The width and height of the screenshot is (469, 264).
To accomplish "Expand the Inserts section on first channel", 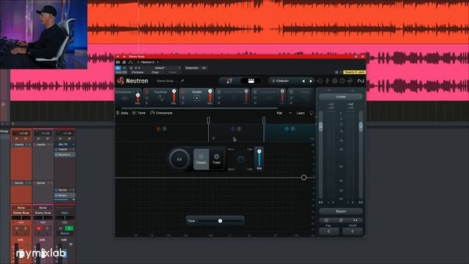I will (21, 144).
